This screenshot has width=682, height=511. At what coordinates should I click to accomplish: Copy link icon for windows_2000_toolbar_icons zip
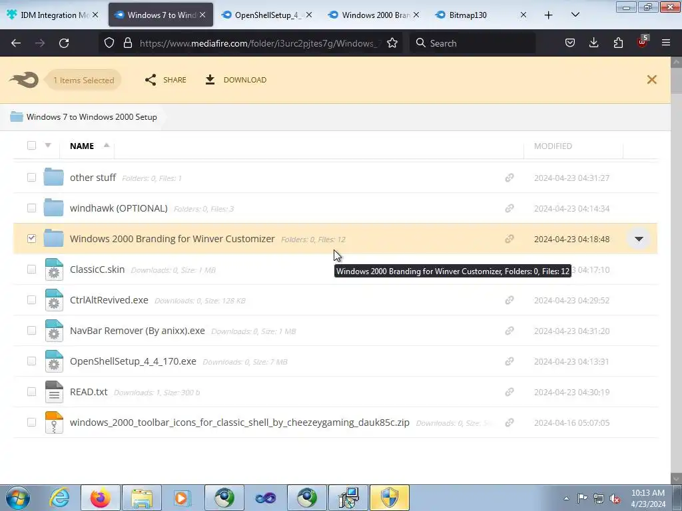510,423
